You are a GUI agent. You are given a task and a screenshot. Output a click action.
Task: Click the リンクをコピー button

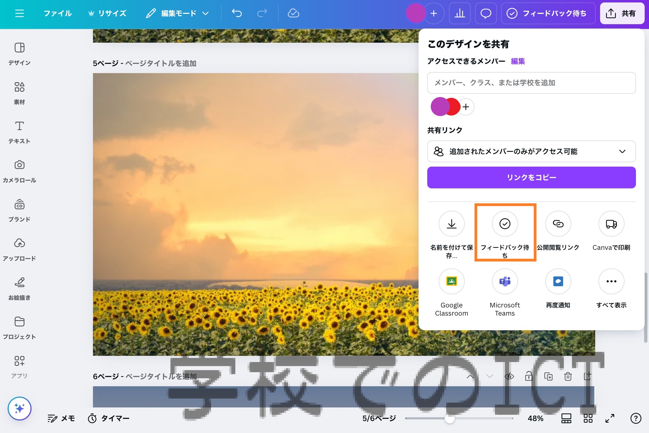coord(531,177)
